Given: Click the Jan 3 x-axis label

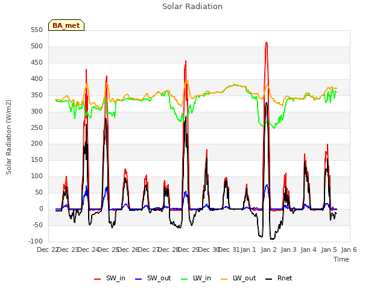Looking at the screenshot, I should pos(288,250).
